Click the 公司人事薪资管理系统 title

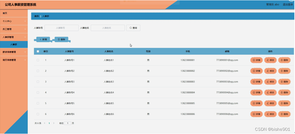click(21, 5)
